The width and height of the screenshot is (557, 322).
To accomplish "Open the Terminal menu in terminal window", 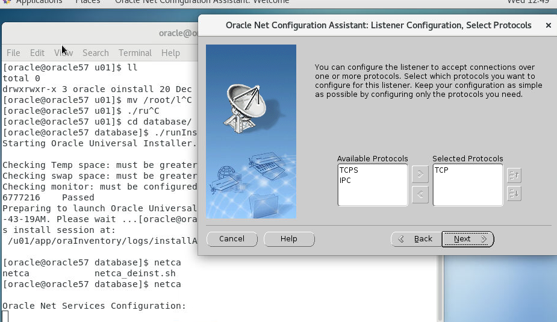I will tap(135, 53).
